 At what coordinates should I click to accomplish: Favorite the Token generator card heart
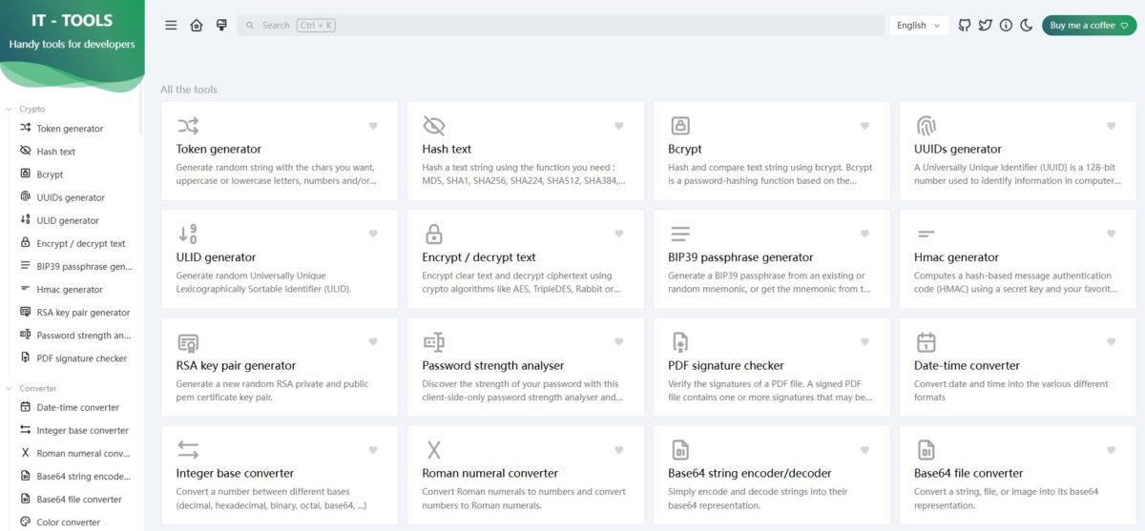(x=373, y=126)
